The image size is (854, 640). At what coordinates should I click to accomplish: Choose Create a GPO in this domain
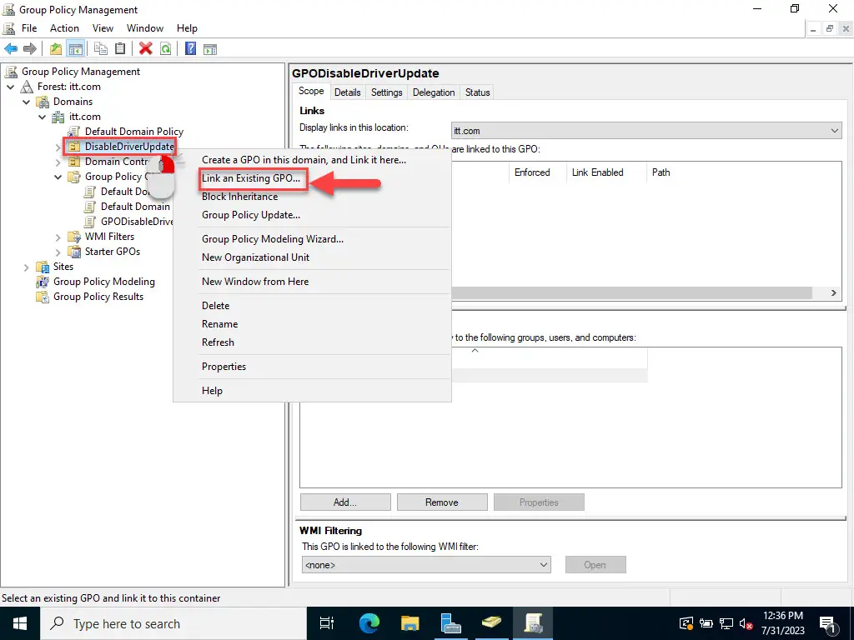pos(304,160)
